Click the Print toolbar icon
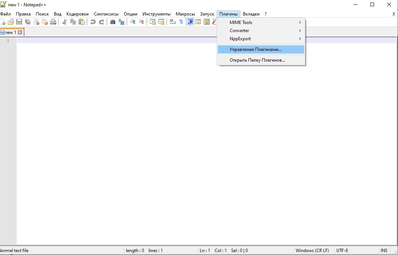The image size is (398, 255). click(x=53, y=22)
